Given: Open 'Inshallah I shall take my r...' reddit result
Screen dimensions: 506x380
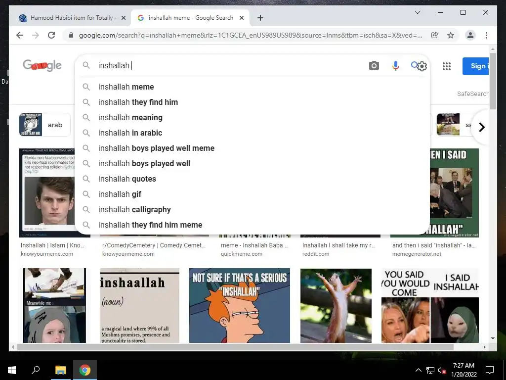Looking at the screenshot, I should click(339, 245).
